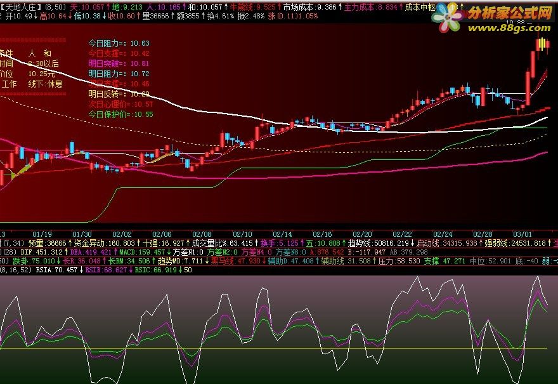Click the 02/20 date on time axis
The width and height of the screenshot is (558, 384).
pyautogui.click(x=362, y=234)
